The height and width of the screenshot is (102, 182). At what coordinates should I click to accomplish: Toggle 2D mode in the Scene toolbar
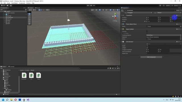point(96,10)
